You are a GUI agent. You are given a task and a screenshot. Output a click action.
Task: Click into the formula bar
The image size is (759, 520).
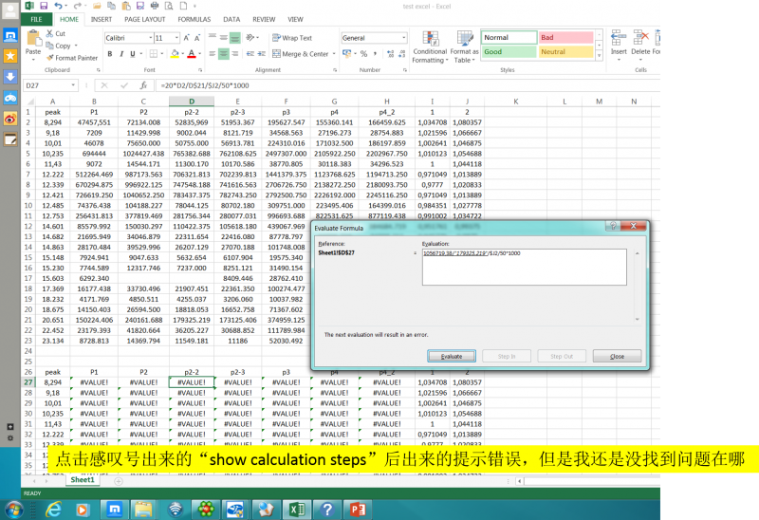tap(407, 85)
